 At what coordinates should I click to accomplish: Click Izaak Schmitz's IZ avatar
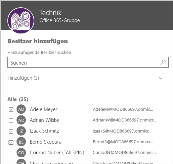(x=21, y=131)
